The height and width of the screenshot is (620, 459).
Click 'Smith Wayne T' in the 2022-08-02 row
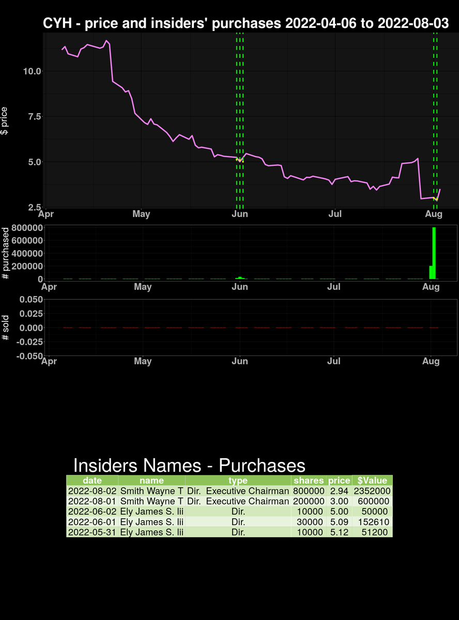point(151,490)
